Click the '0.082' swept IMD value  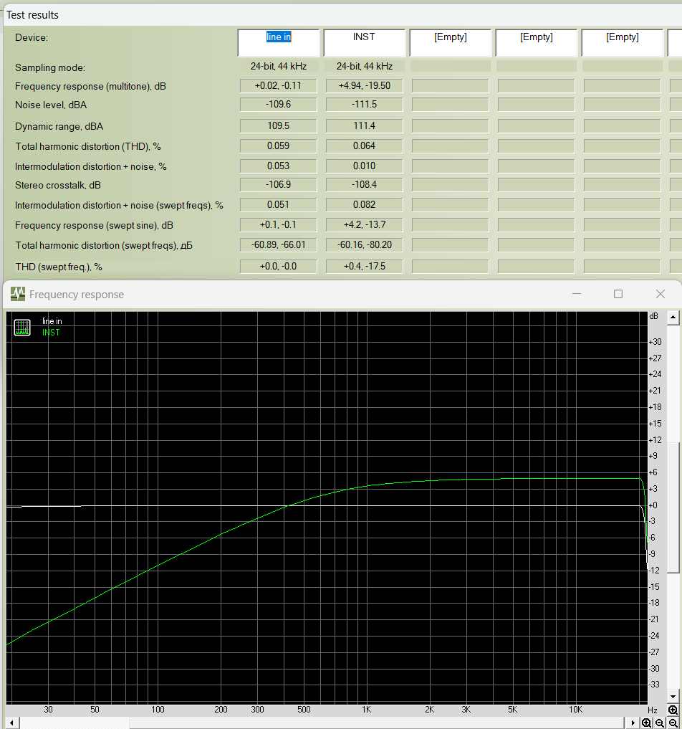coord(364,204)
